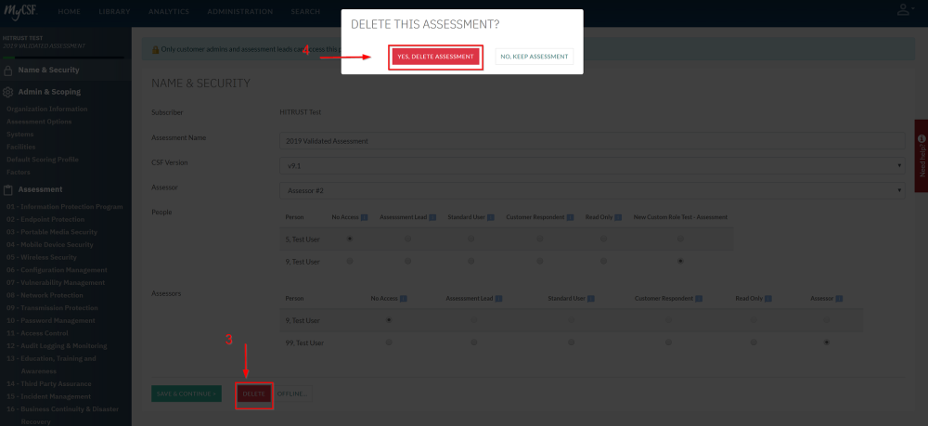Confirm with Yes, Delete Assessment
Image resolution: width=928 pixels, height=426 pixels.
tap(435, 57)
